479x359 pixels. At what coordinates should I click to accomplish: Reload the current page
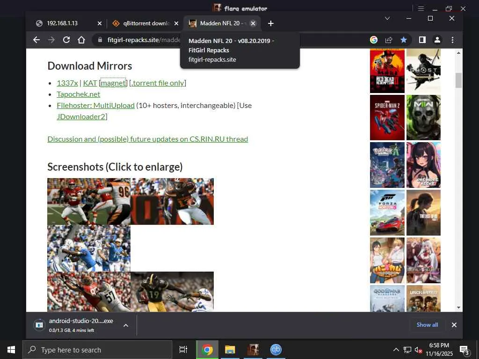(x=66, y=40)
